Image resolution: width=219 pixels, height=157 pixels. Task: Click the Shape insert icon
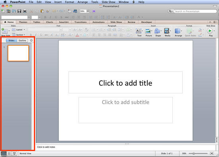click(157, 31)
